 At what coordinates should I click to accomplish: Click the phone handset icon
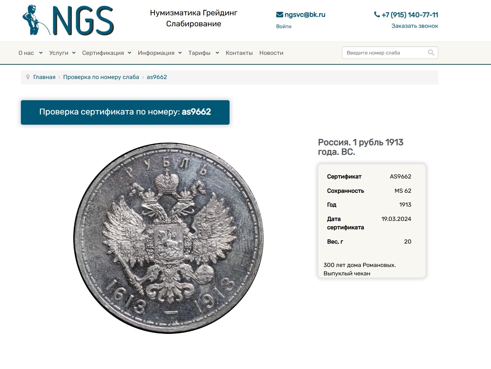377,15
